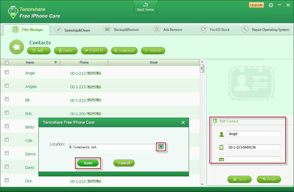The width and height of the screenshot is (294, 192).
Task: Check the box for contact Angel
Action: pyautogui.click(x=7, y=72)
